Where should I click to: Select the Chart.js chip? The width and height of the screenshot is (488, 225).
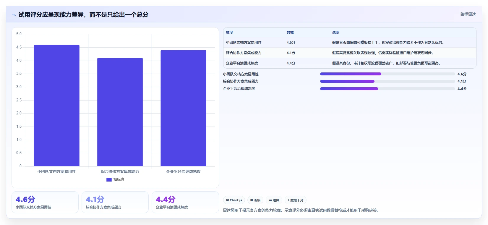(234, 200)
